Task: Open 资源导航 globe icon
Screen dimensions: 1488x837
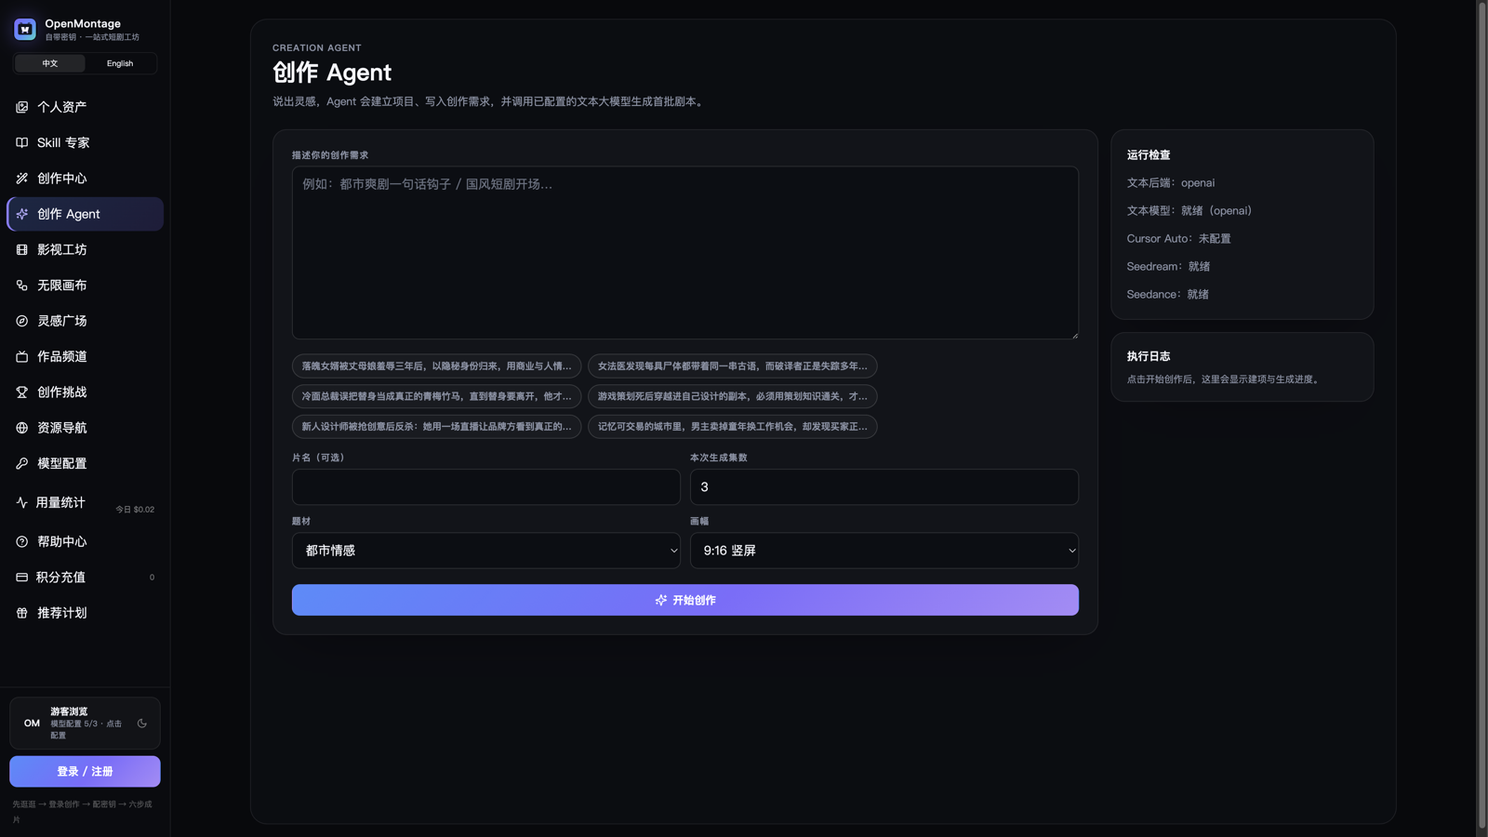Action: [x=21, y=428]
